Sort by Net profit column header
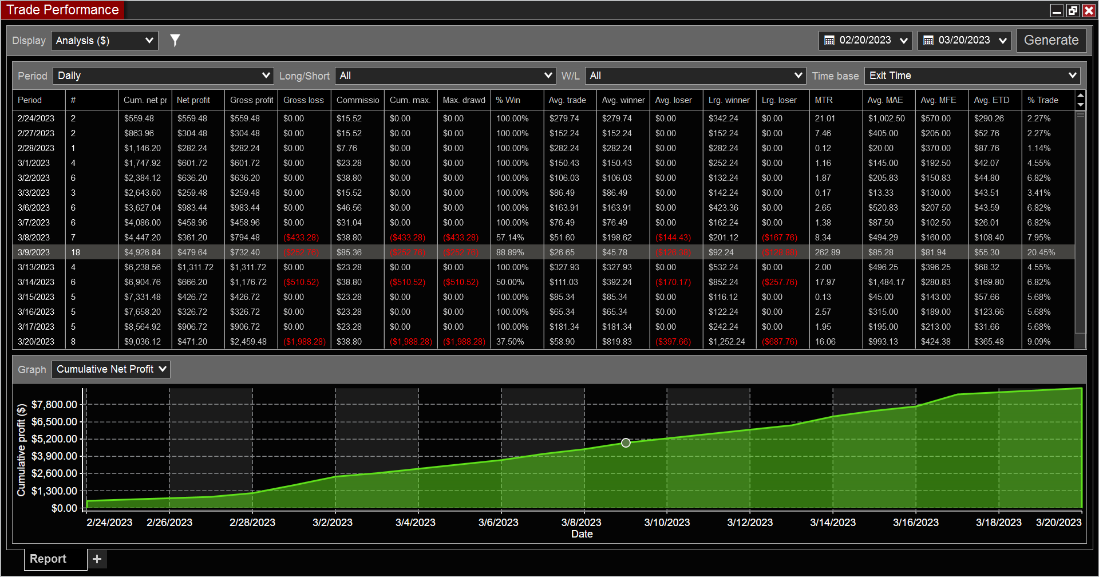1099x577 pixels. [x=199, y=100]
